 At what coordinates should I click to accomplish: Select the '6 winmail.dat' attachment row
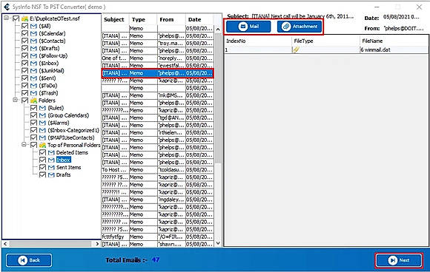coord(326,50)
